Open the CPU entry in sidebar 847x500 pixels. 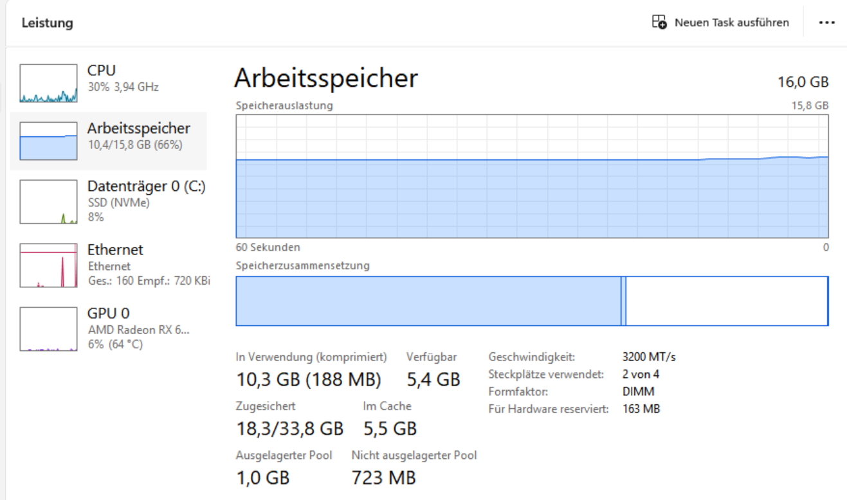pos(102,71)
